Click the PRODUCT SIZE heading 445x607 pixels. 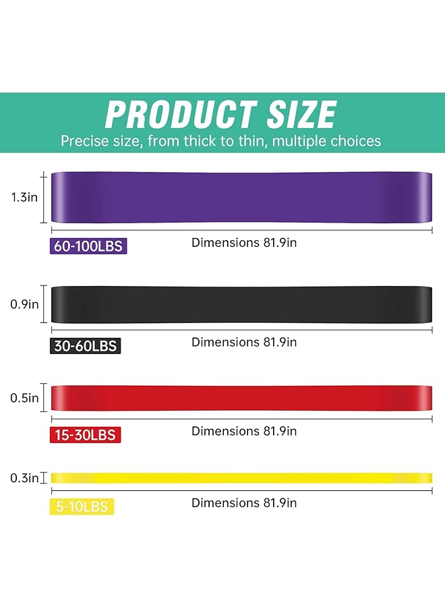pos(220,114)
